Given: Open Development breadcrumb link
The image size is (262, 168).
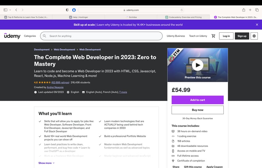Looking at the screenshot, I should point(42,49).
